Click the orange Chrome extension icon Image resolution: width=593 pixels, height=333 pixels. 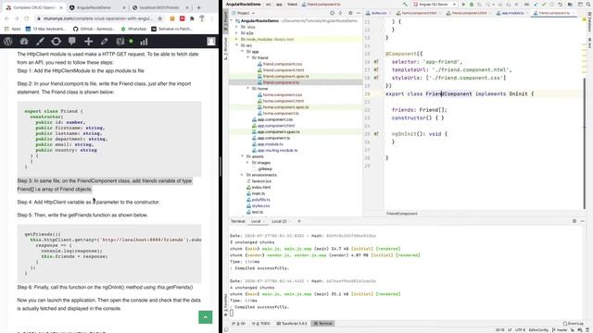point(172,18)
